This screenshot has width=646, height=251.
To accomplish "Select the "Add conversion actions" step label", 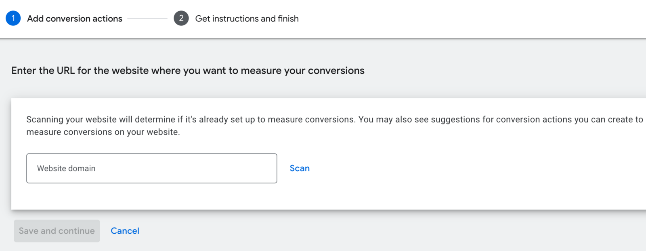I will point(75,19).
